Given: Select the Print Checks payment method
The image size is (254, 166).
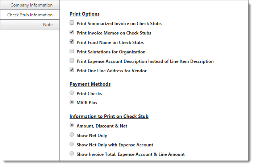Looking at the screenshot, I should (x=72, y=93).
